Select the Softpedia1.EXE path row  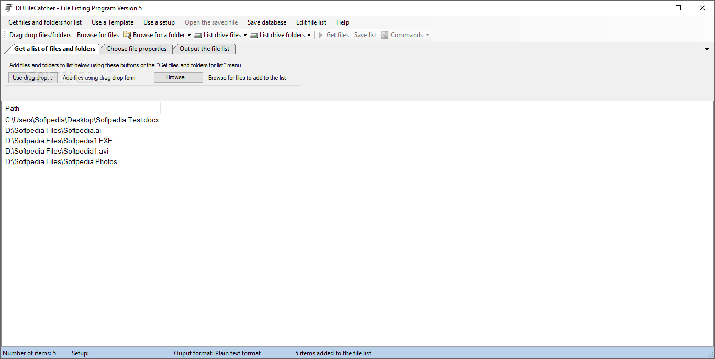tap(59, 141)
